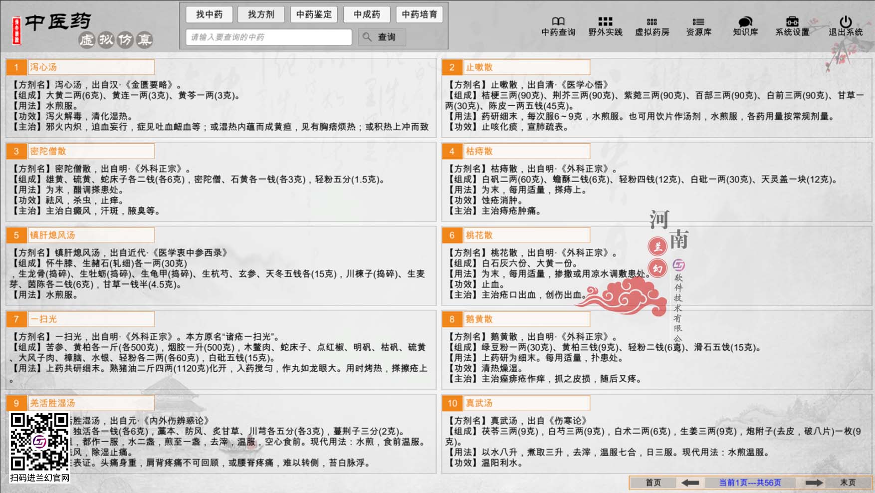875x493 pixels.
Task: Click the 找中药 search option
Action: point(210,14)
